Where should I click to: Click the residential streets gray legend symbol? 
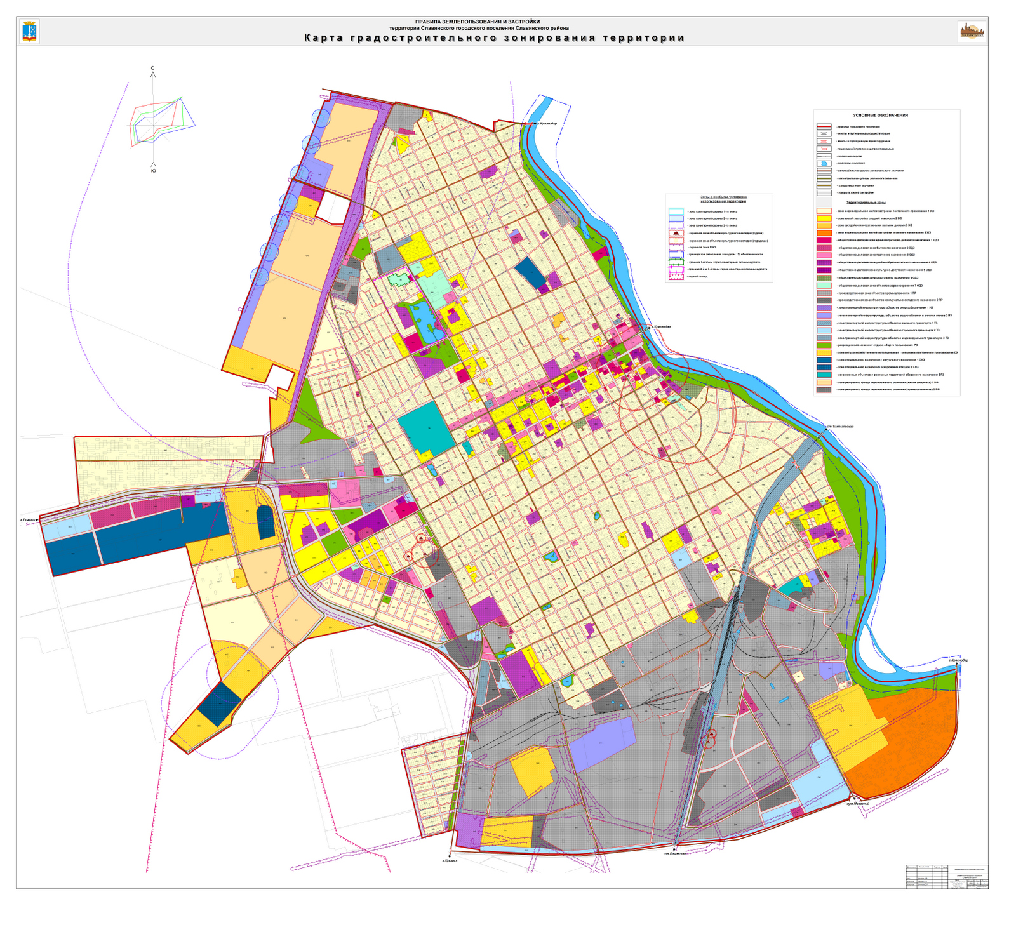824,193
